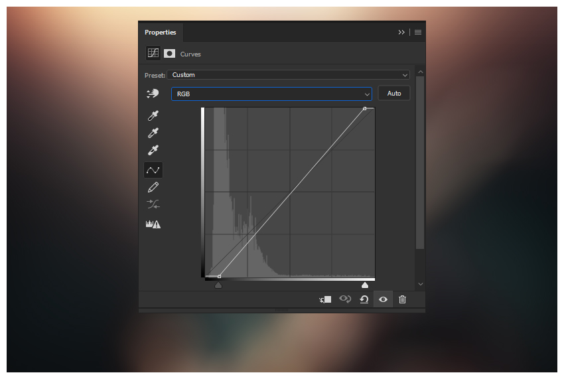Select the white point eyedropper
The image size is (564, 379).
[153, 150]
